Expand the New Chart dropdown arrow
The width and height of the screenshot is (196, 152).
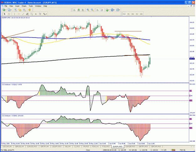pos(6,10)
